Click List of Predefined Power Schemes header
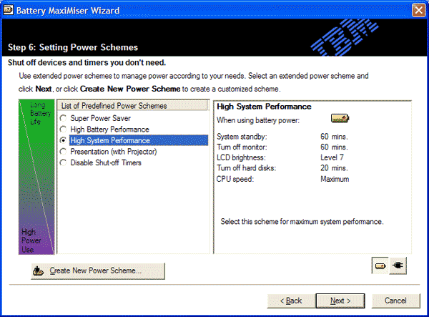This screenshot has width=429, height=317. [x=133, y=106]
